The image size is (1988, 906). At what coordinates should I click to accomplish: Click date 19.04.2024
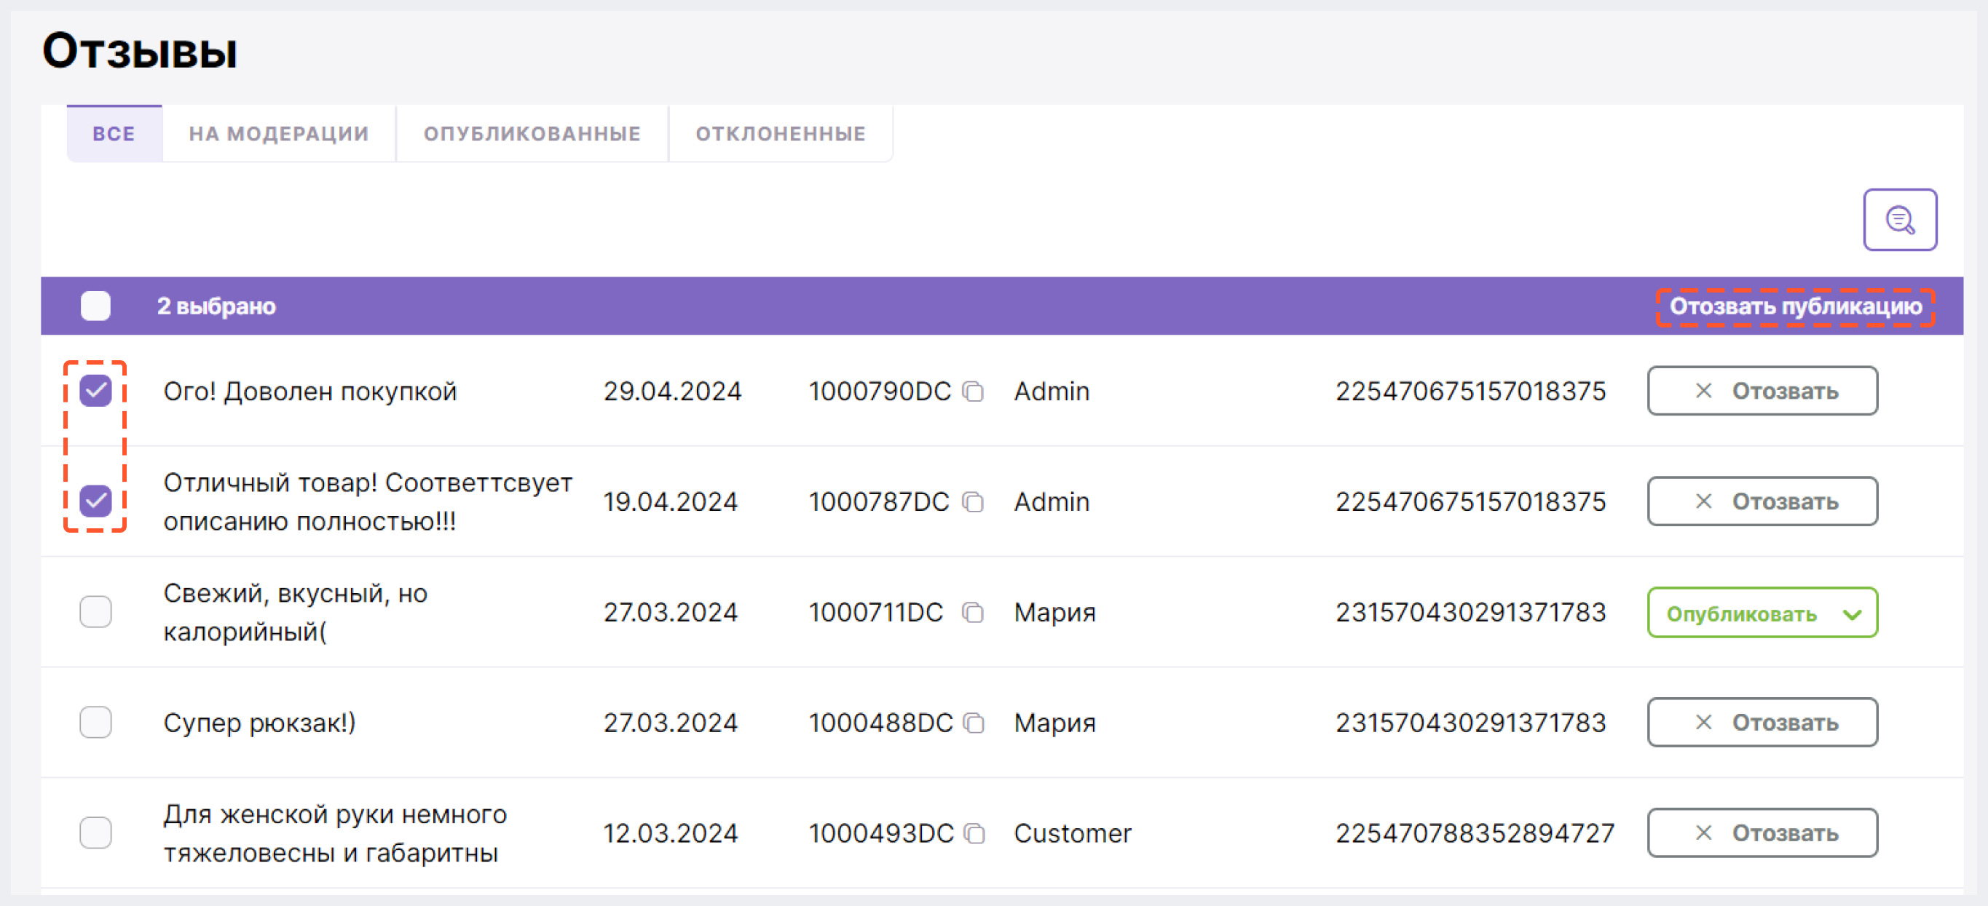670,502
